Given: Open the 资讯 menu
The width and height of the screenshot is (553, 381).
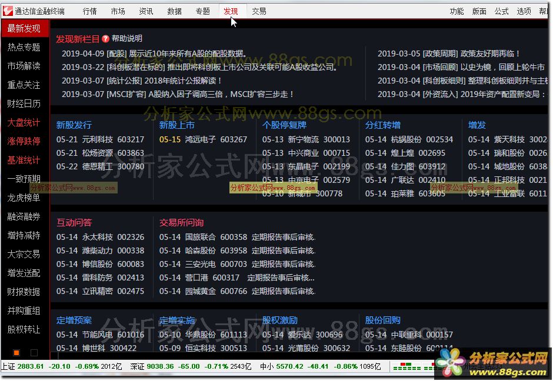Looking at the screenshot, I should (x=146, y=11).
